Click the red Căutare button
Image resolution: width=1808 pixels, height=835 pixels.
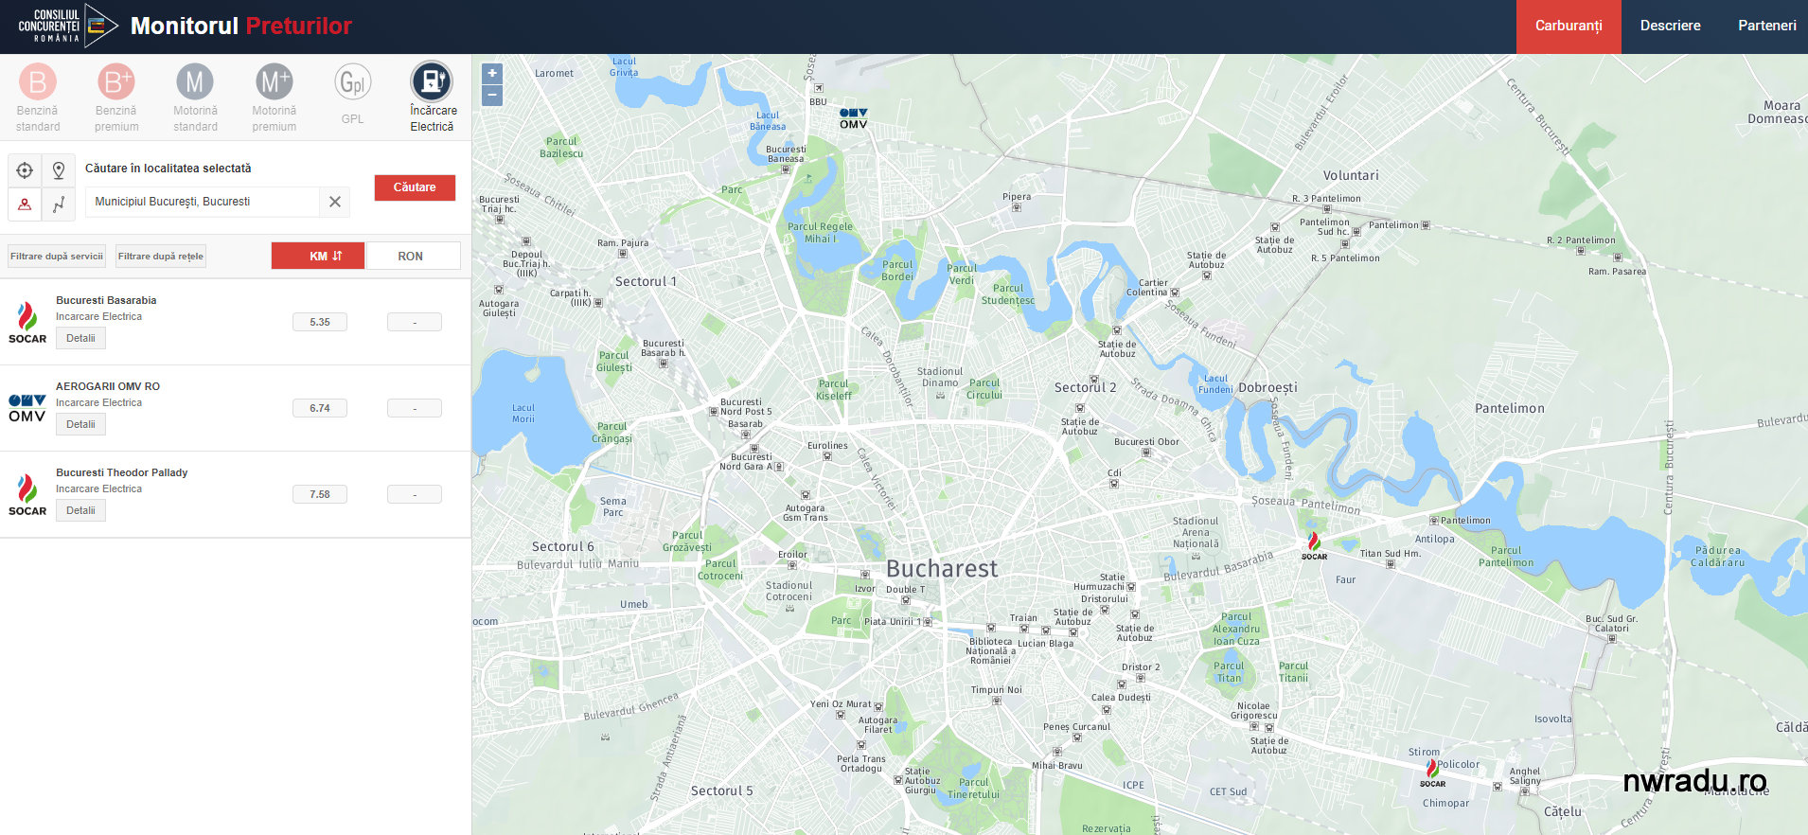pos(415,187)
